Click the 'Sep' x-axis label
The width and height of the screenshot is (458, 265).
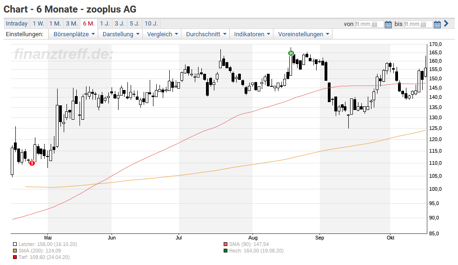(x=319, y=238)
